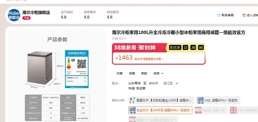Contact customer service via 联系客服 button
This screenshot has width=258, height=122.
[225, 15]
